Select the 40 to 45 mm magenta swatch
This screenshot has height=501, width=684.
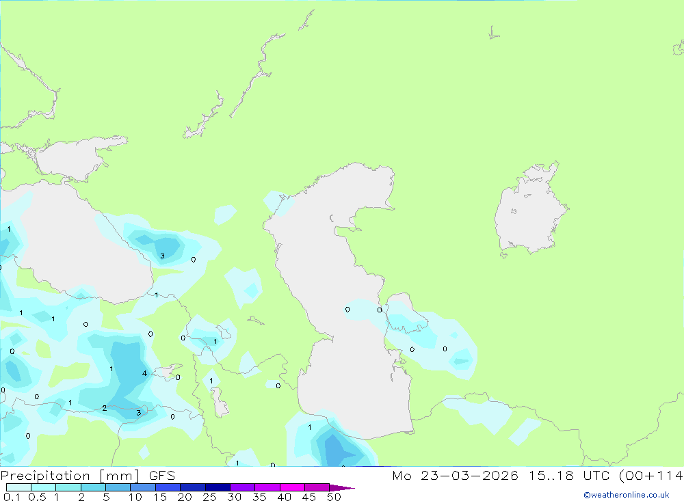pos(292,487)
